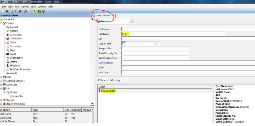
Task: Close the Find - Person tab
Action: pyautogui.click(x=113, y=15)
